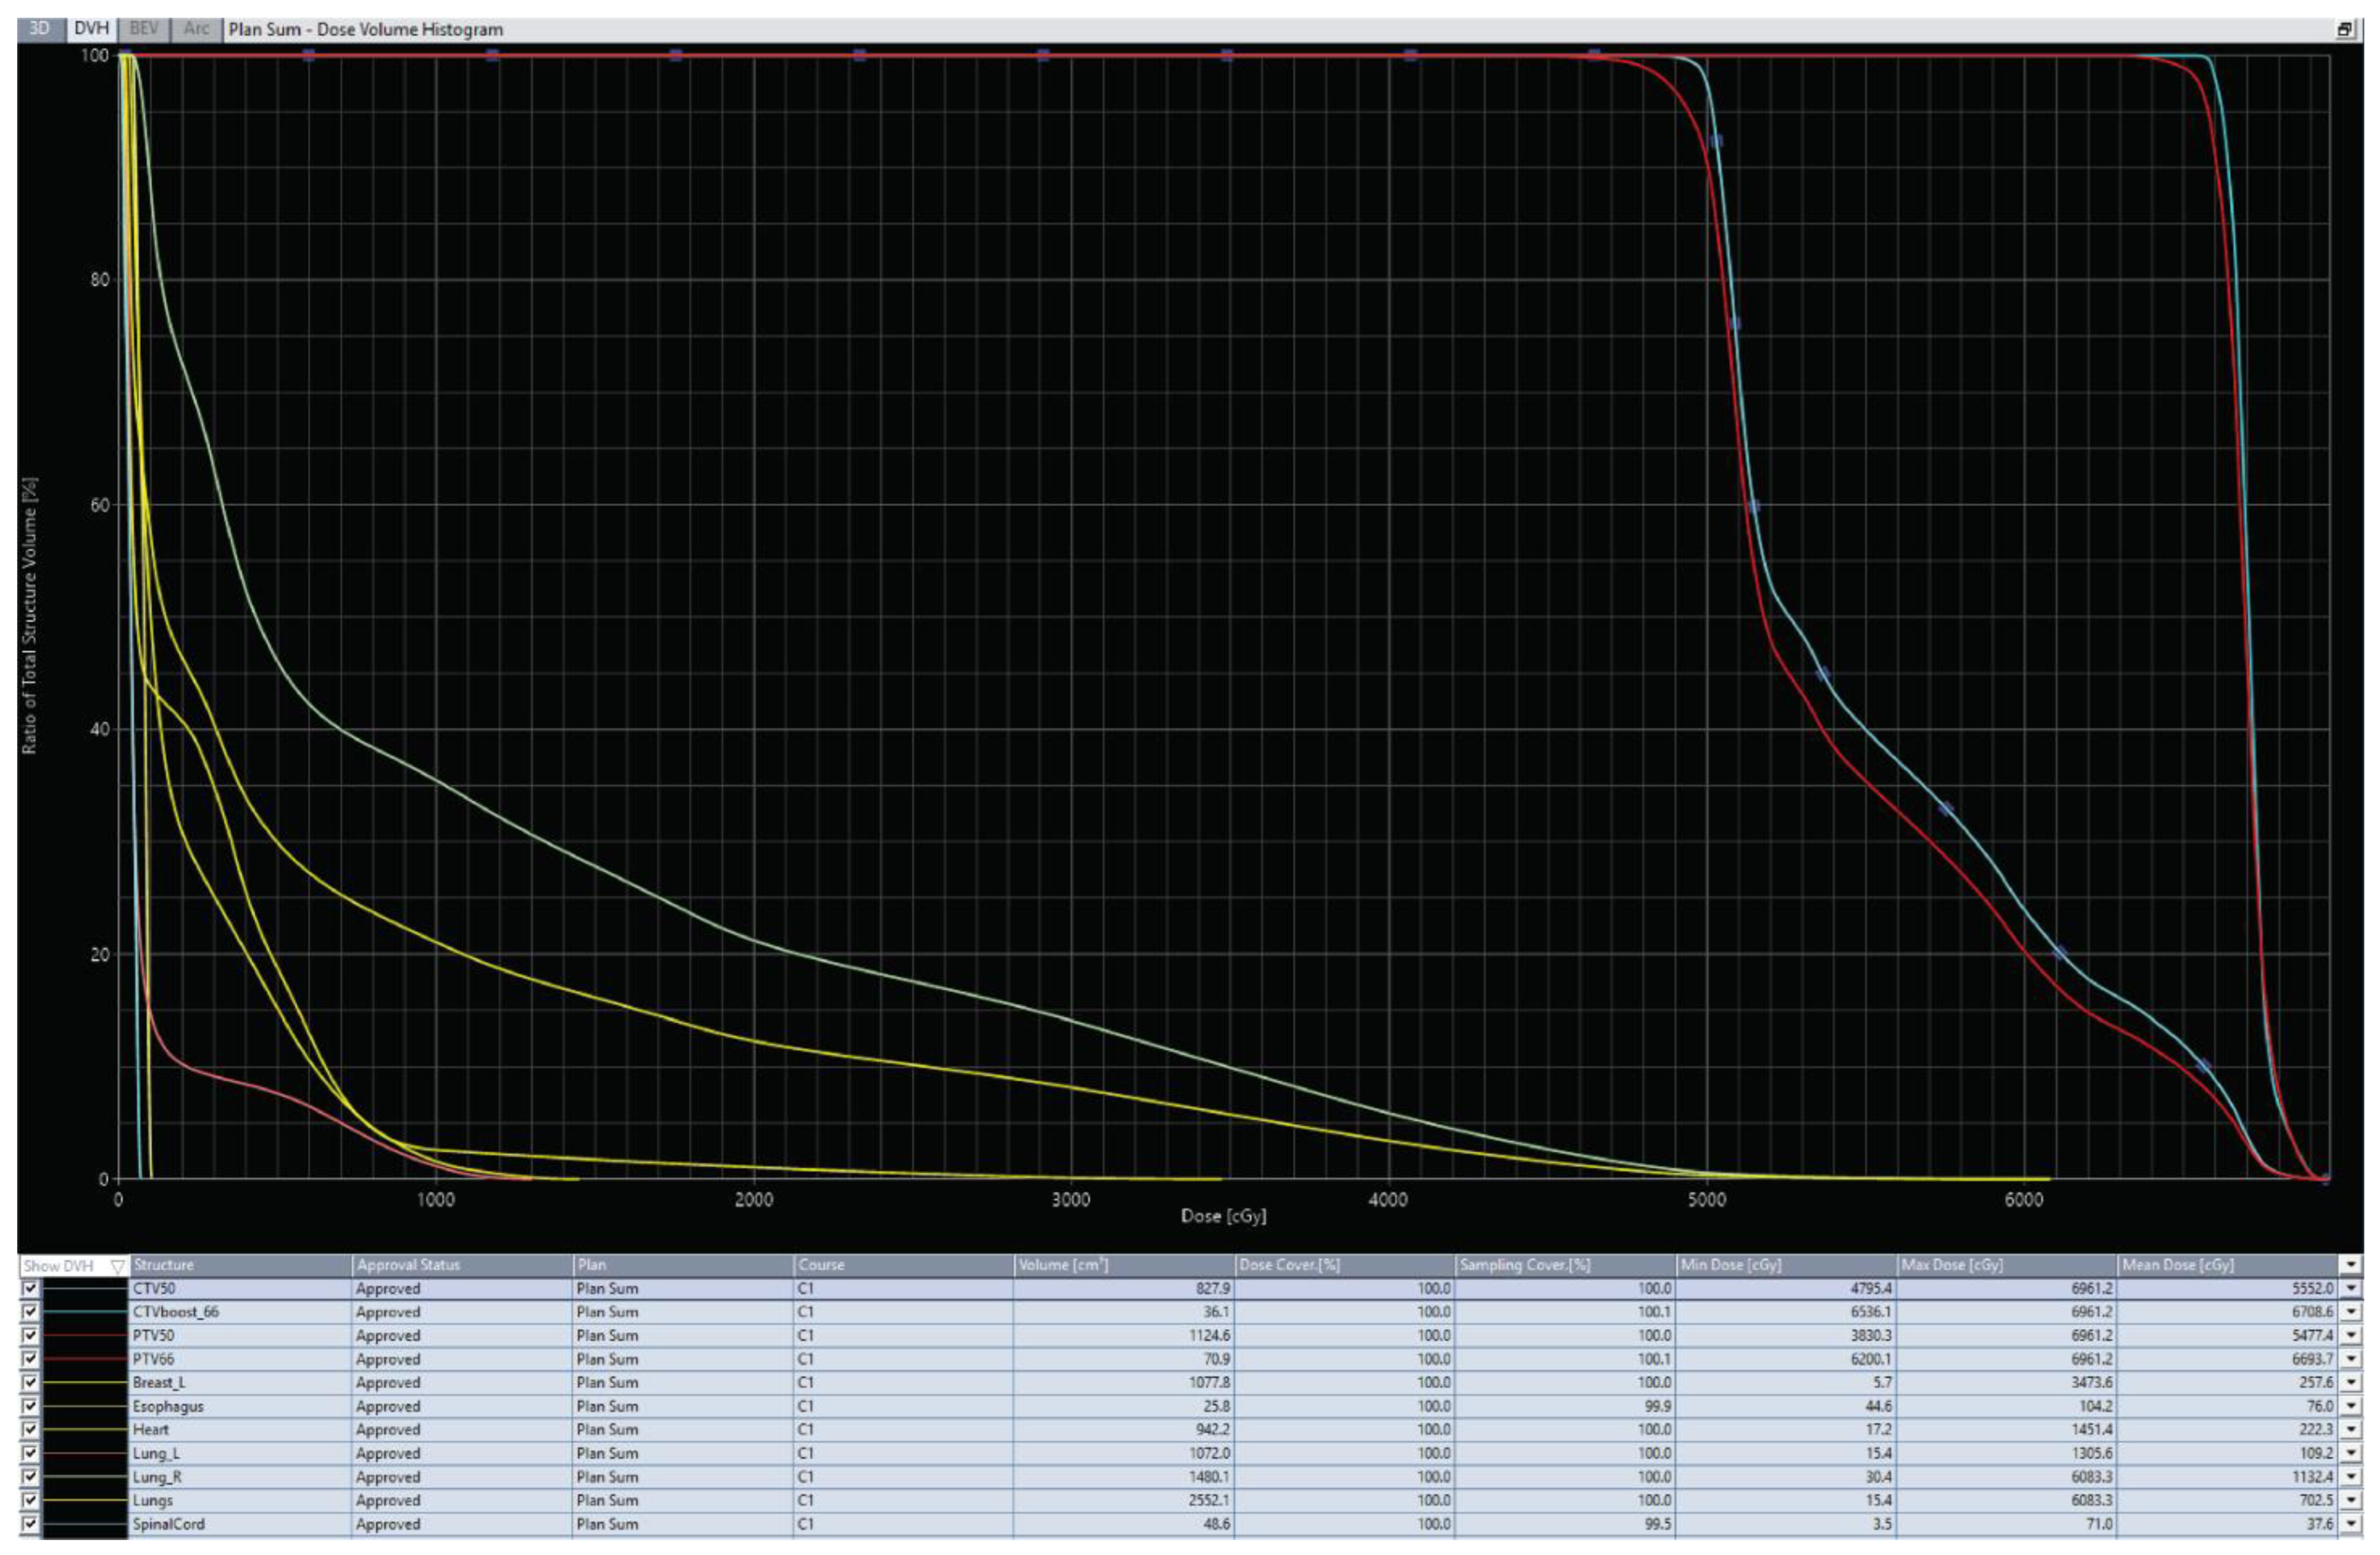This screenshot has width=2380, height=1555.
Task: Click the Show DVH filter triangle icon
Action: (117, 1266)
